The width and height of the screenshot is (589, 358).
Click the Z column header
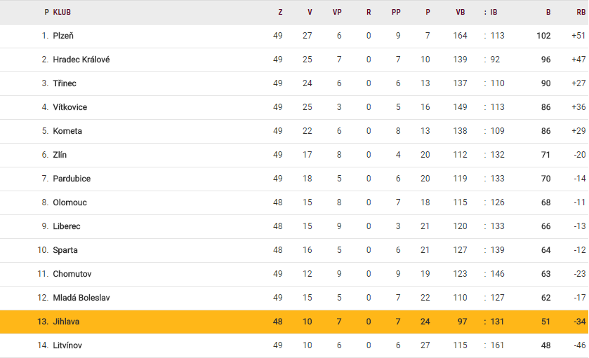click(280, 12)
